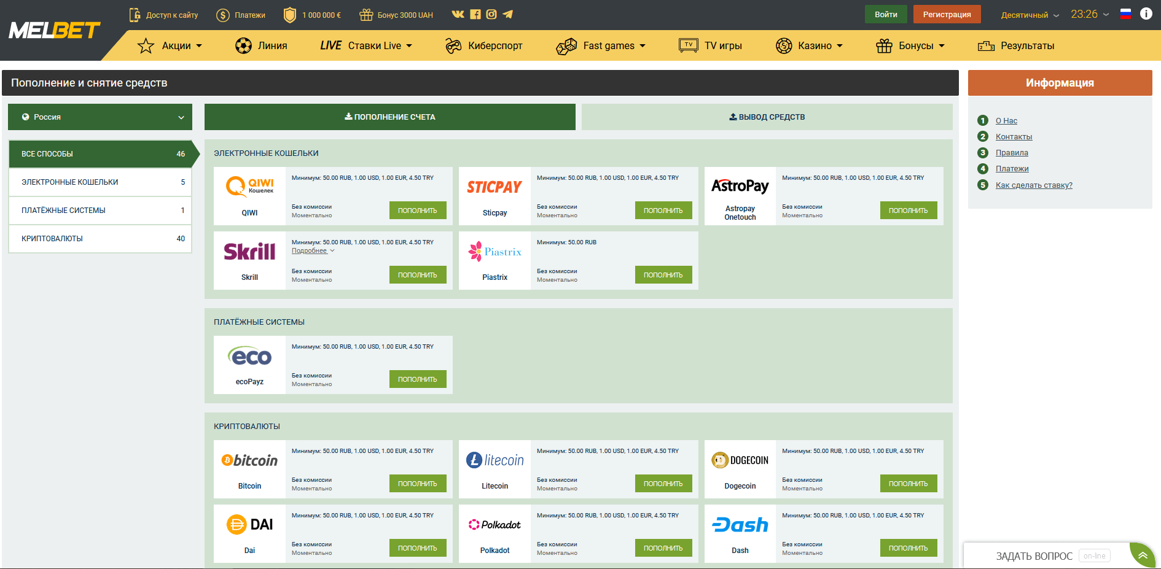The width and height of the screenshot is (1161, 569).
Task: Expand the Казино menu
Action: click(x=809, y=45)
